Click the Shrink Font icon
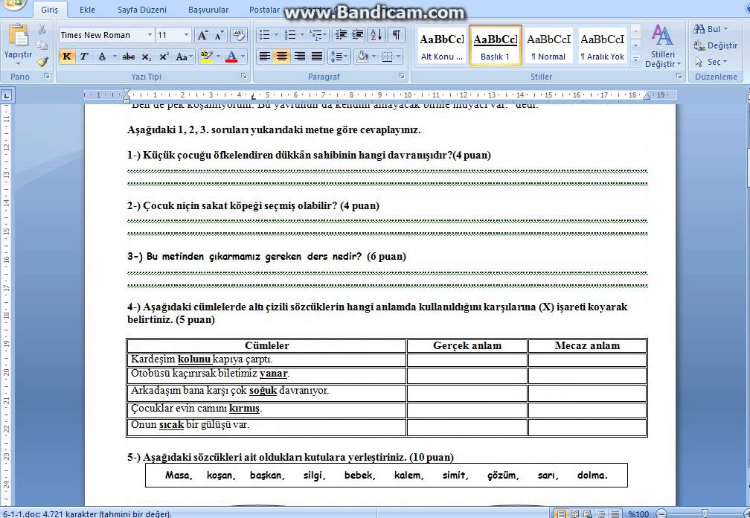Screen dimensions: 750x518 pyautogui.click(x=219, y=35)
